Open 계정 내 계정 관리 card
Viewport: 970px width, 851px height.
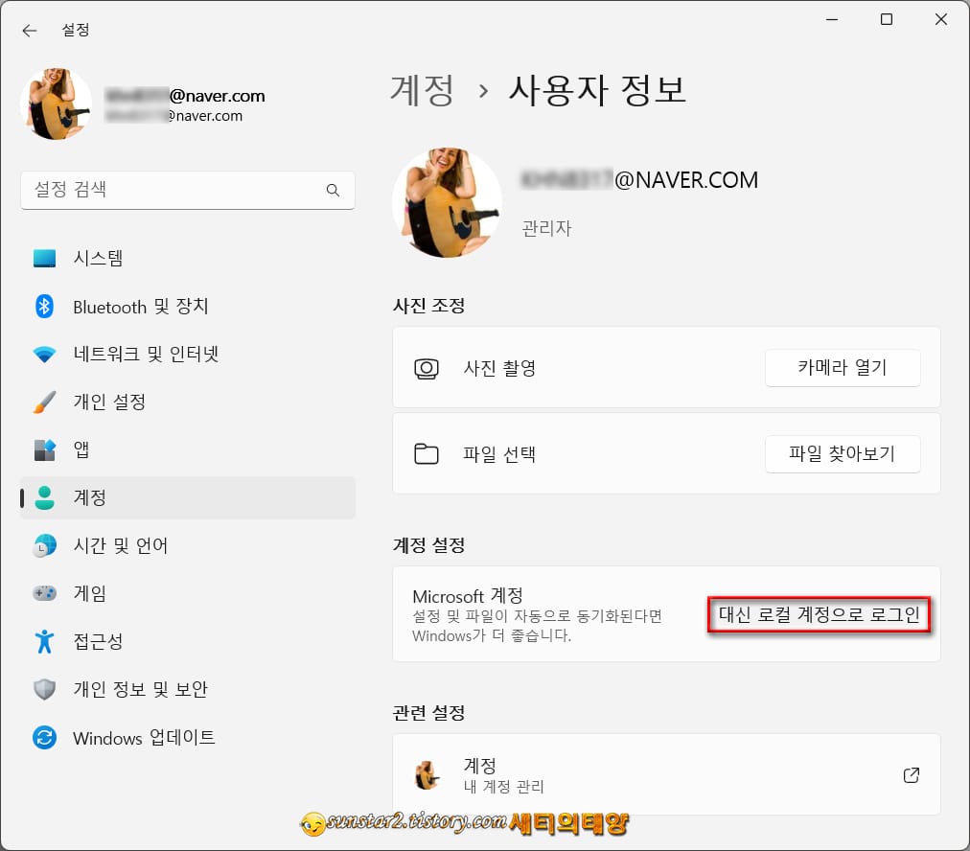[666, 774]
